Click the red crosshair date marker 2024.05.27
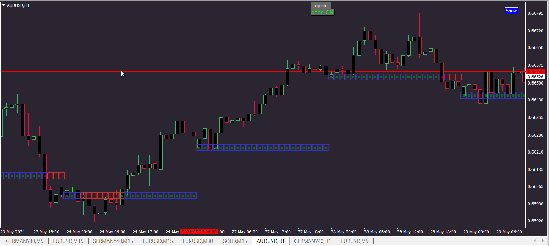549x246 pixels. click(x=199, y=232)
